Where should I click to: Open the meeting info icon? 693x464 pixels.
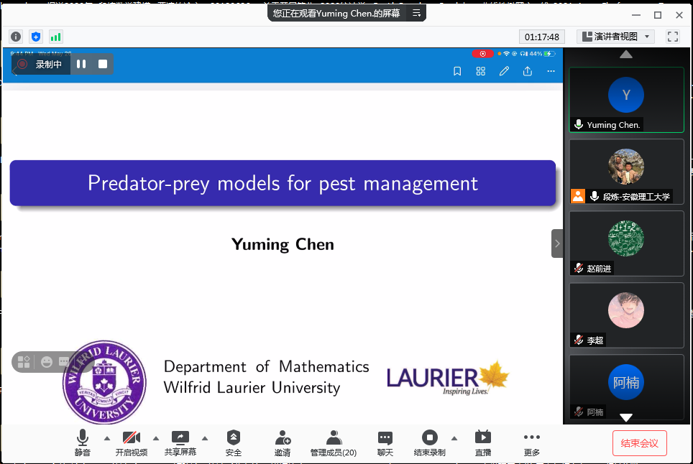point(16,37)
